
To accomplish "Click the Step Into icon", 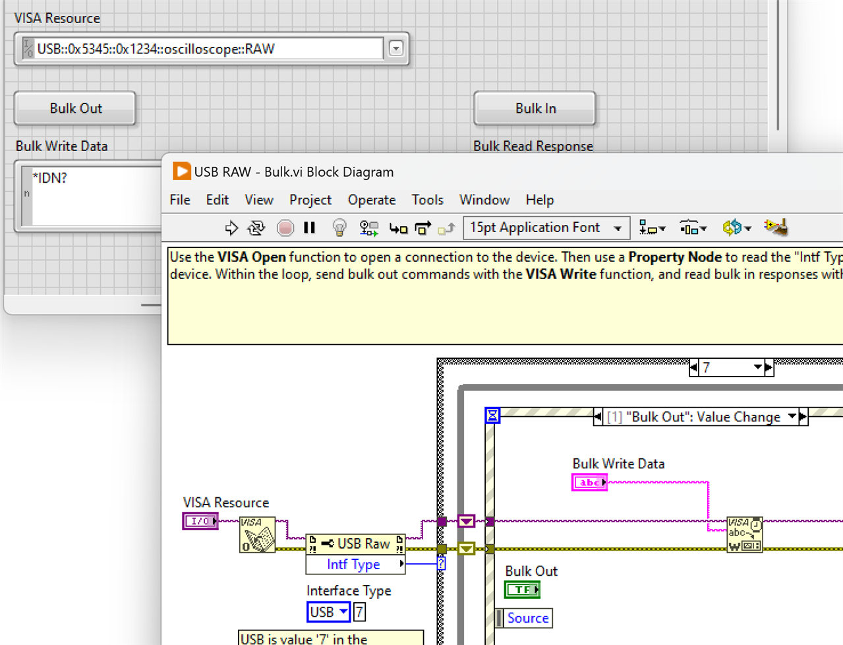I will pyautogui.click(x=397, y=228).
